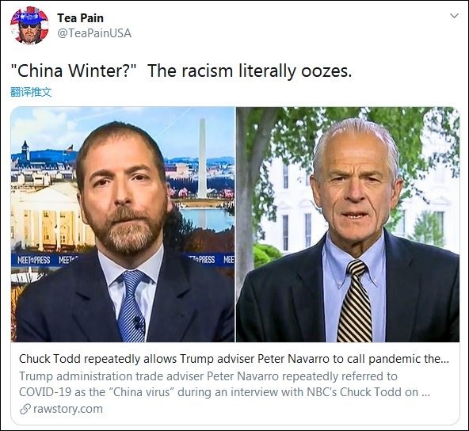Viewport: 469px width, 431px height.
Task: Click the chain link icon beside rawstory.com
Action: click(25, 409)
